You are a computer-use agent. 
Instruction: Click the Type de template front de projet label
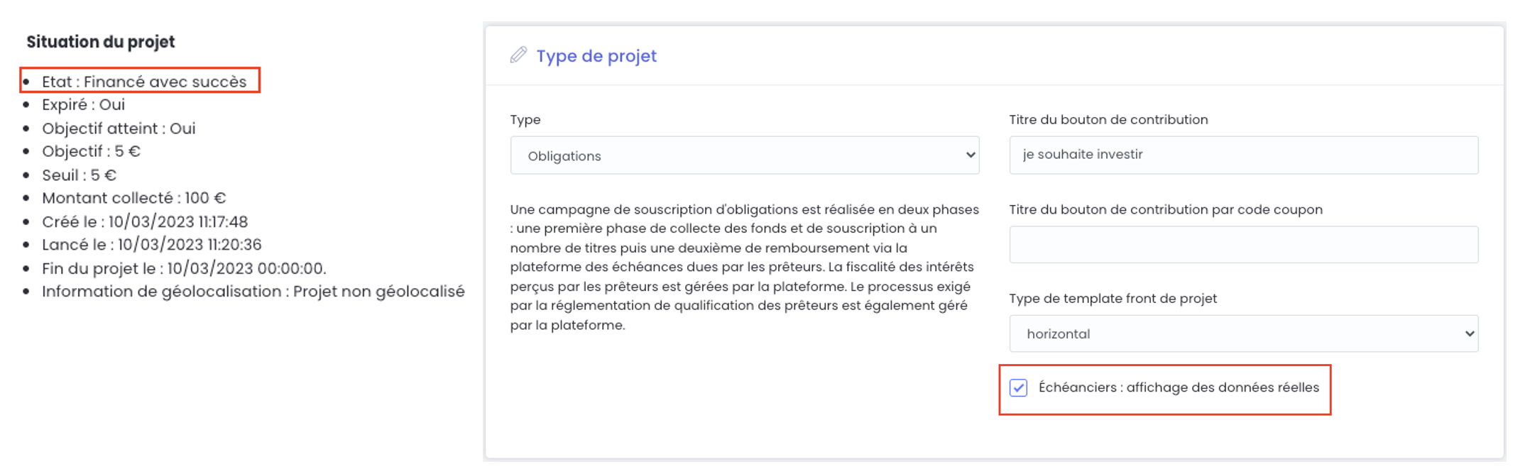coord(1113,299)
